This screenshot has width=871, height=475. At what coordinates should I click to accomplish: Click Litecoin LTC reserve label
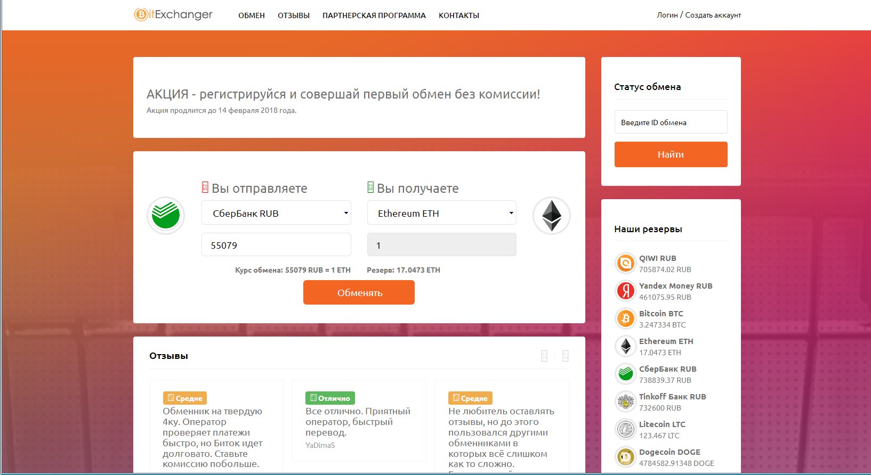[x=662, y=424]
